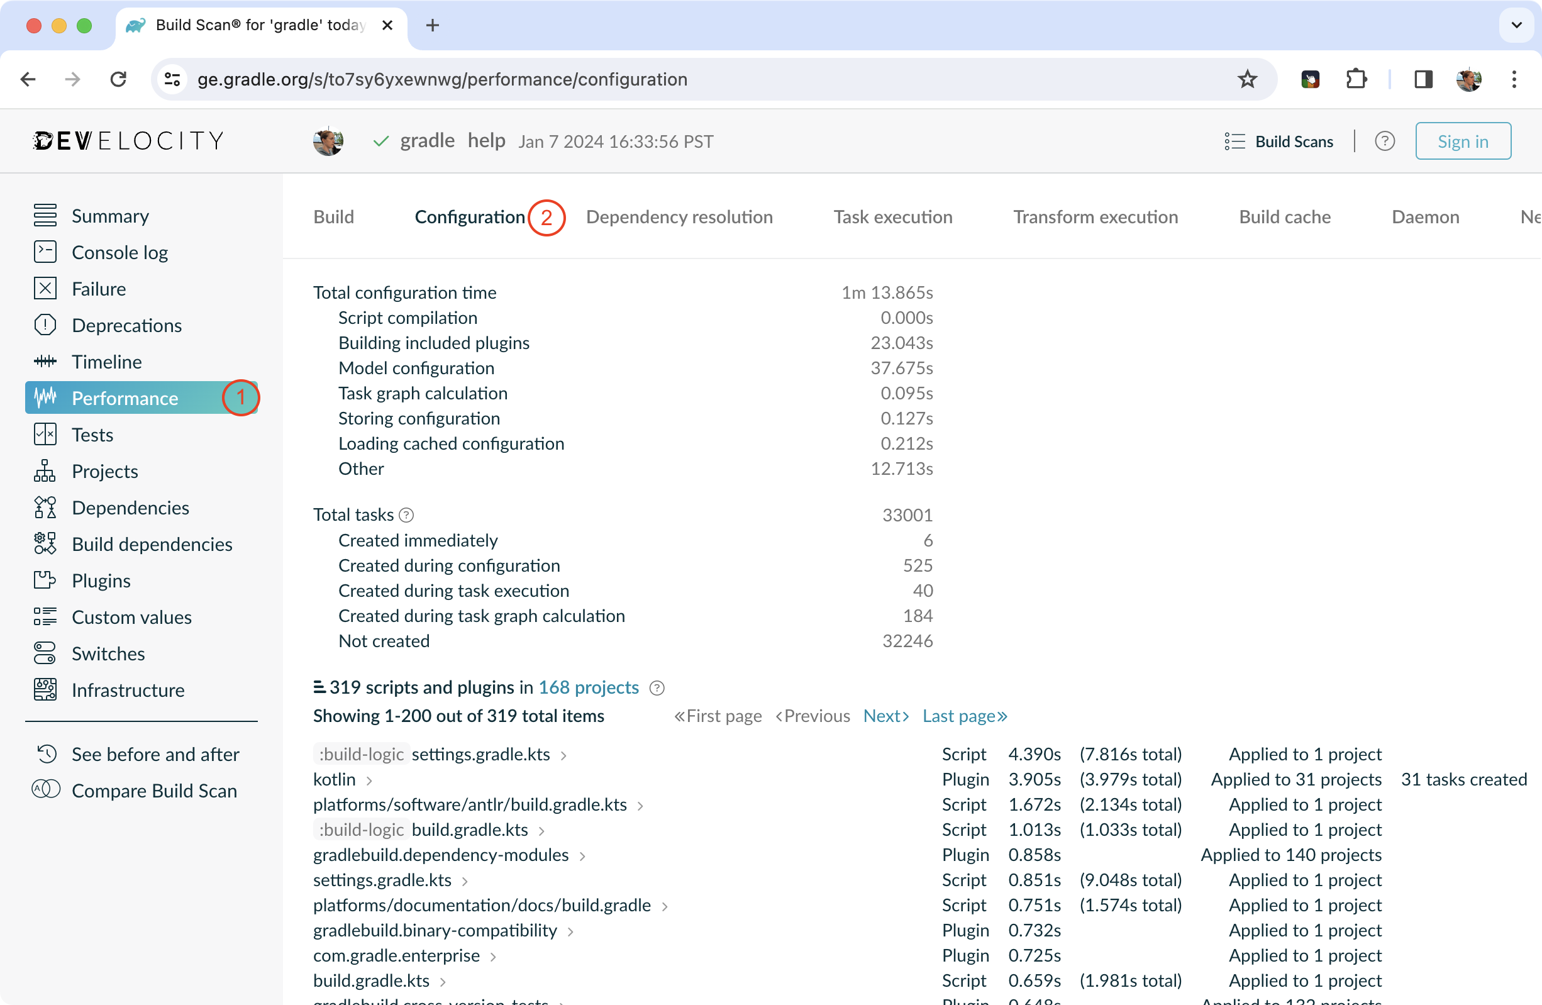Click the Custom values list icon
This screenshot has height=1005, width=1542.
[x=45, y=616]
